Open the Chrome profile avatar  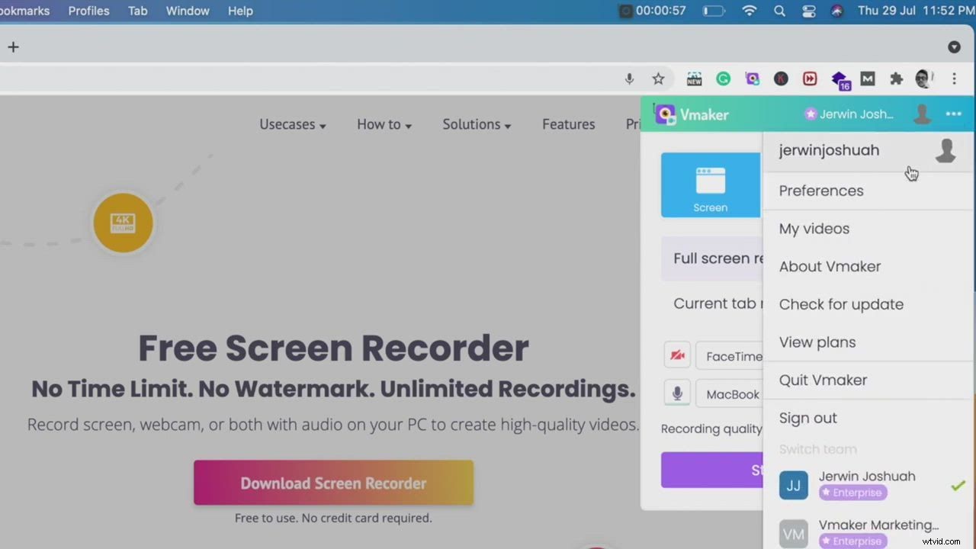[924, 79]
